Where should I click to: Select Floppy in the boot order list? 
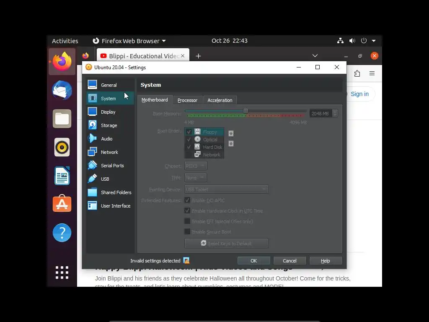[204, 132]
